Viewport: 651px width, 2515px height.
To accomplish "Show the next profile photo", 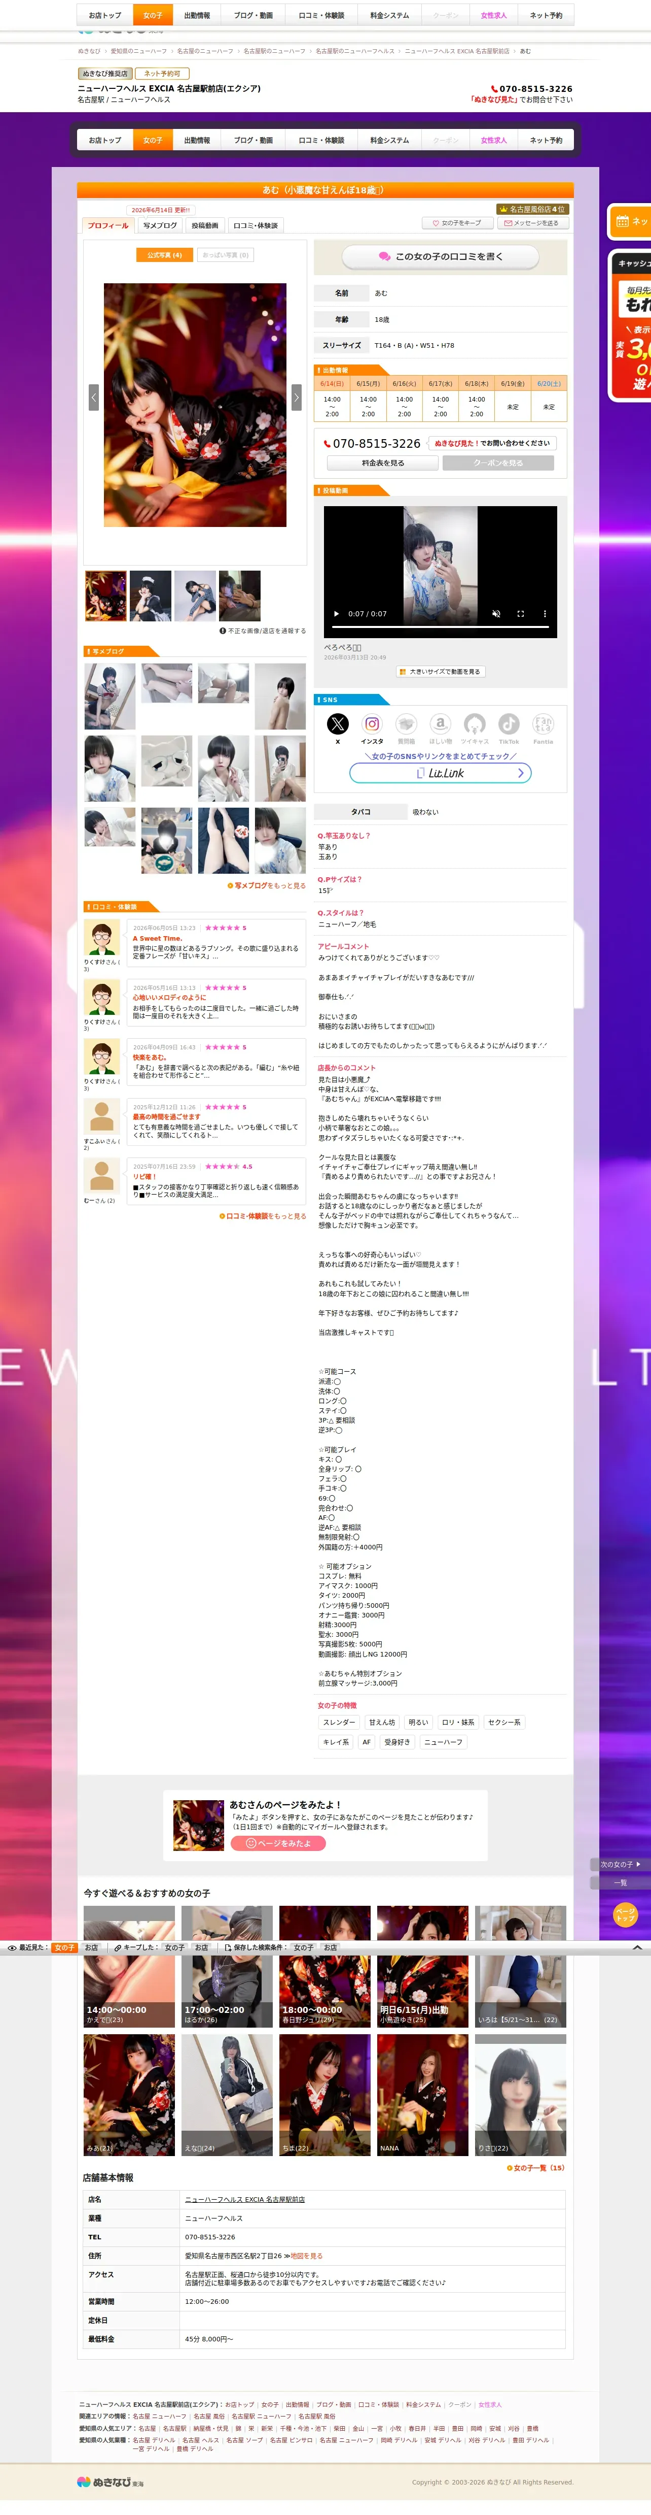I will tap(296, 398).
